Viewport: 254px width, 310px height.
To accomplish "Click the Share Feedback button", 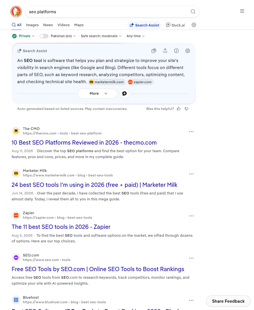I will pos(228,301).
